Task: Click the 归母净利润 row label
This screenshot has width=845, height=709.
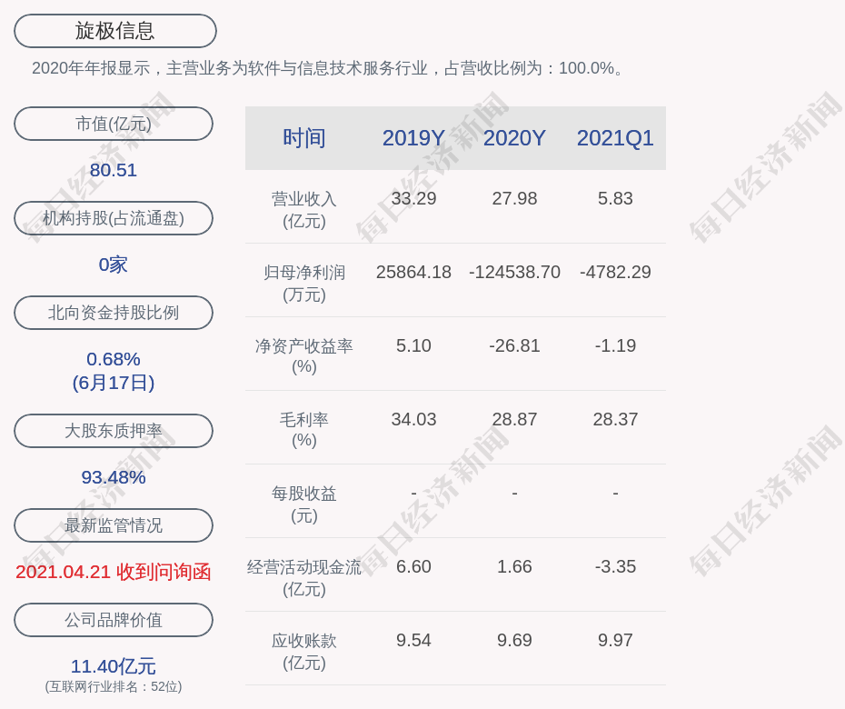Action: point(303,283)
